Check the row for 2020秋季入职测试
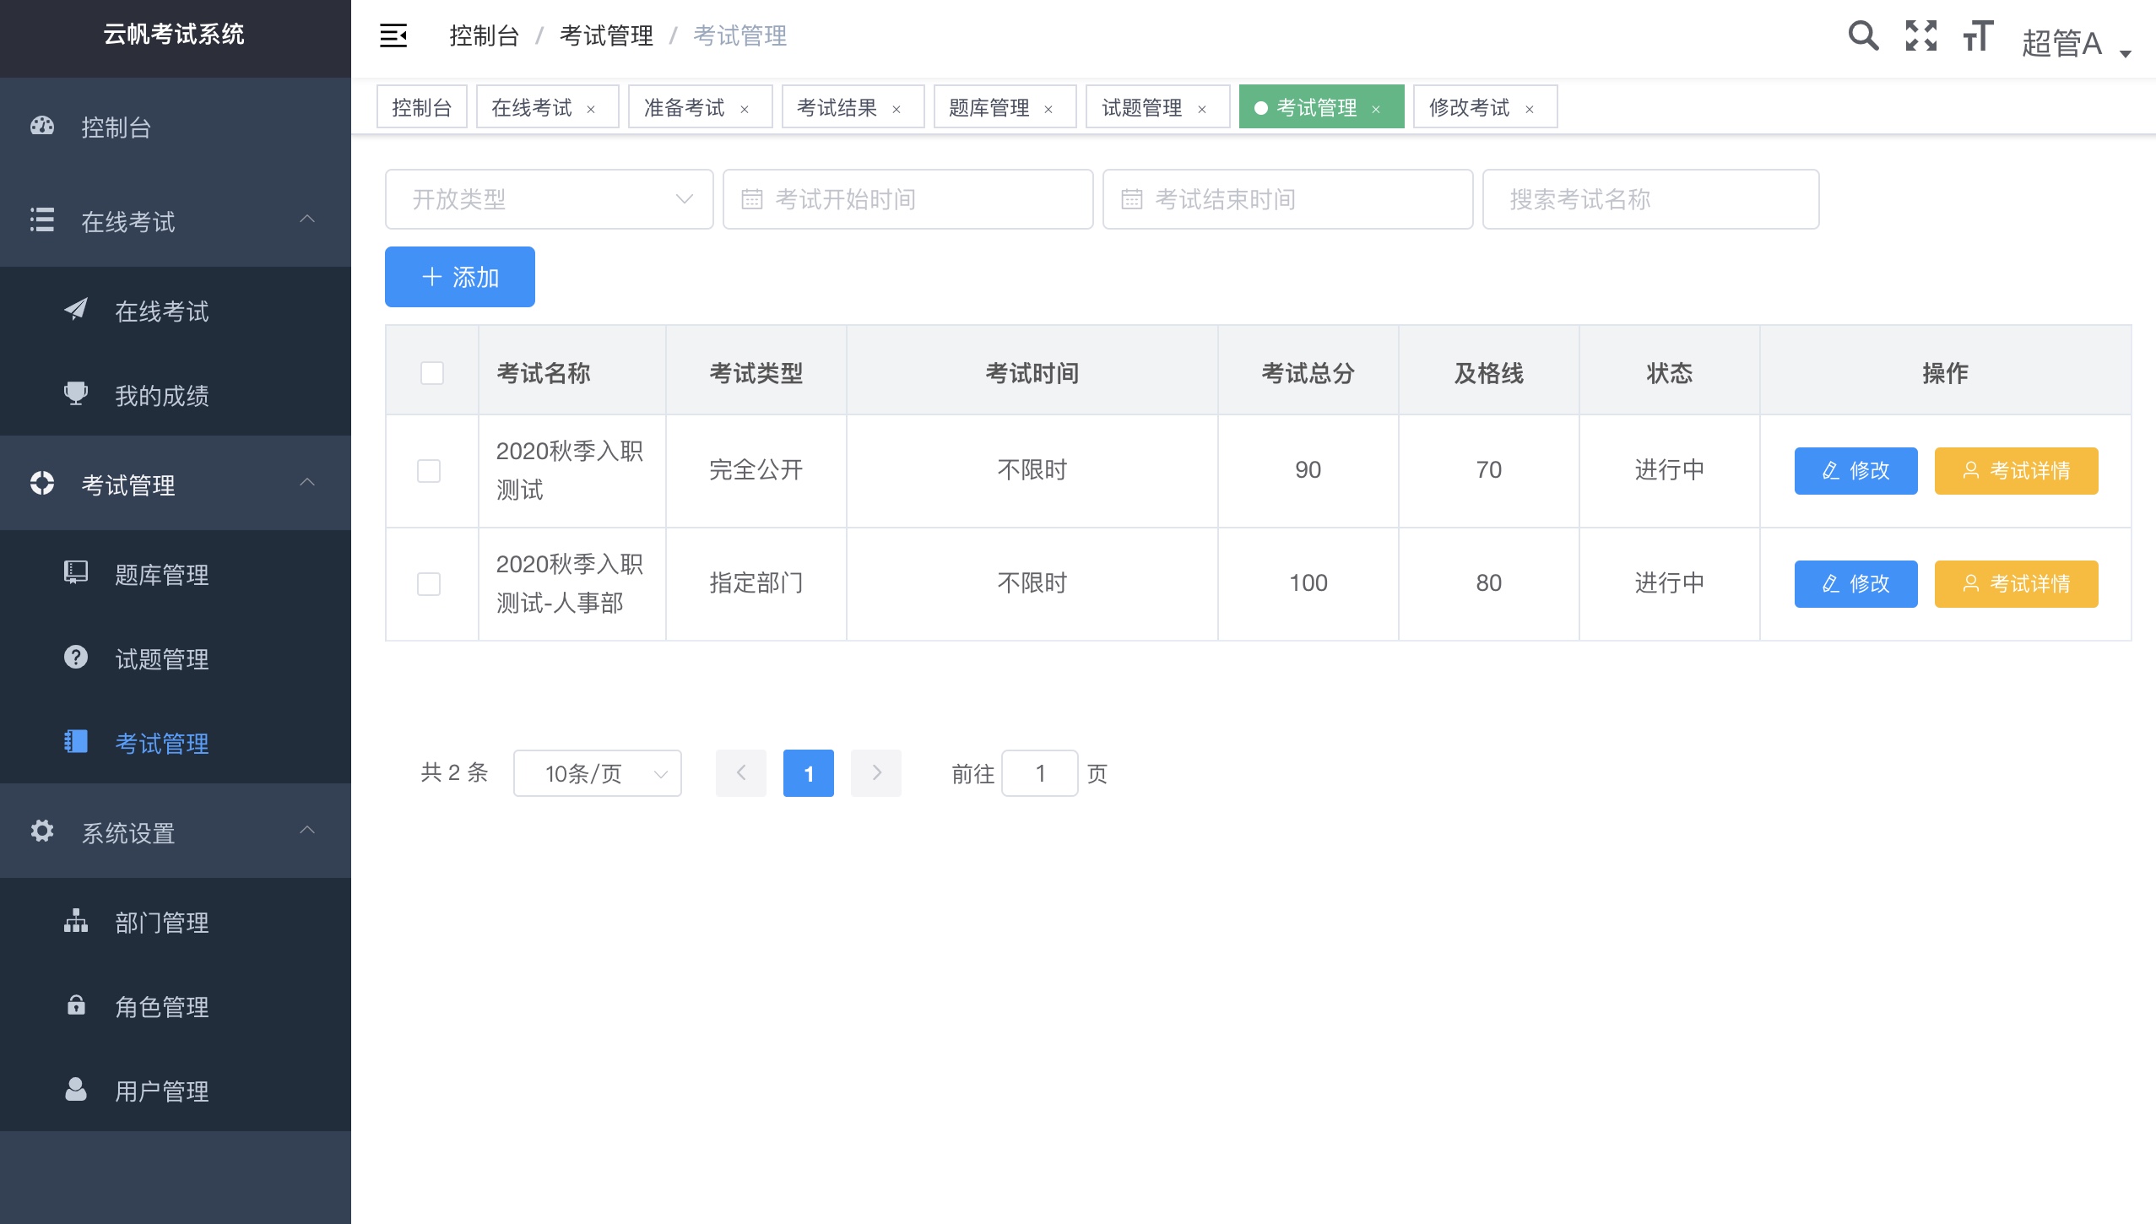 pos(431,470)
